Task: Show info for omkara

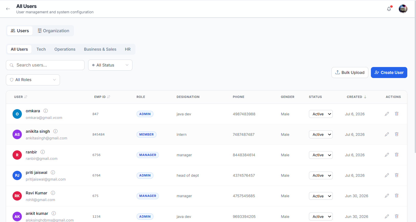Action: click(x=46, y=111)
